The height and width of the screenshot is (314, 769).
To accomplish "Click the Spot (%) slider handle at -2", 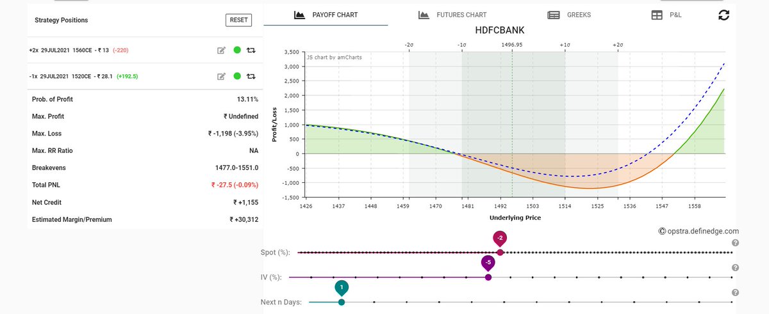I will (500, 252).
